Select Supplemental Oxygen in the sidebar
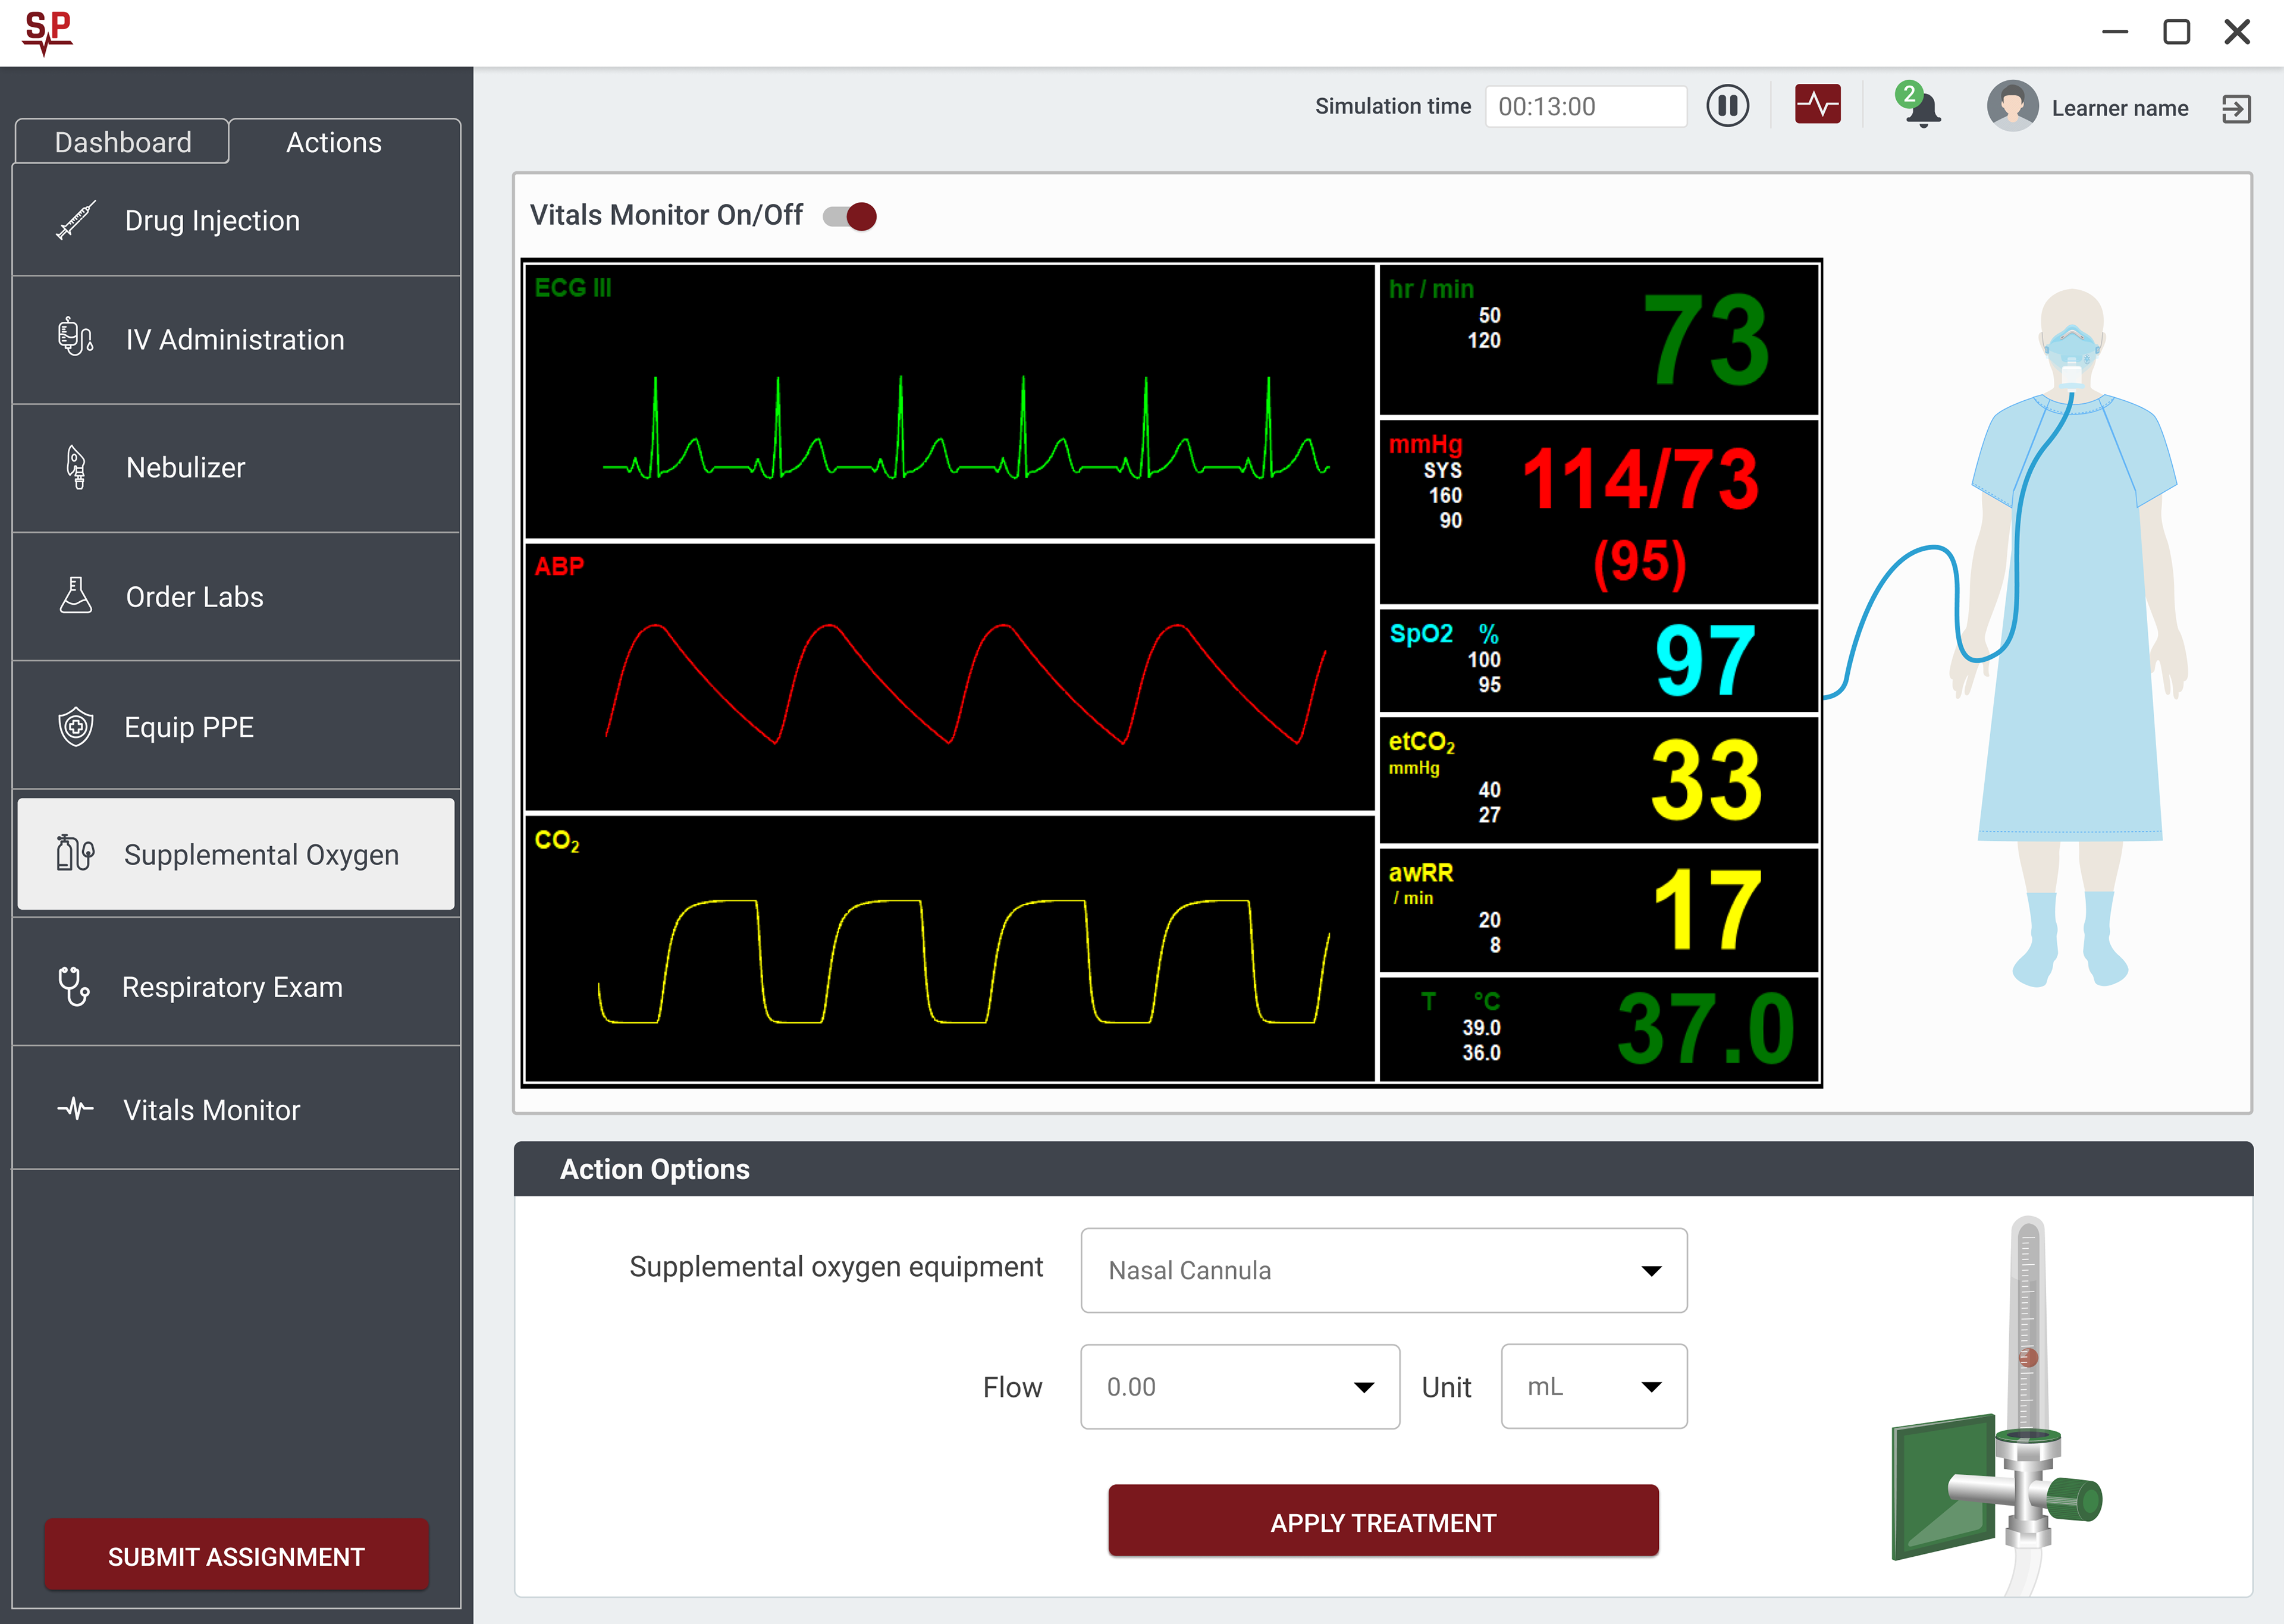This screenshot has width=2284, height=1624. 236,854
